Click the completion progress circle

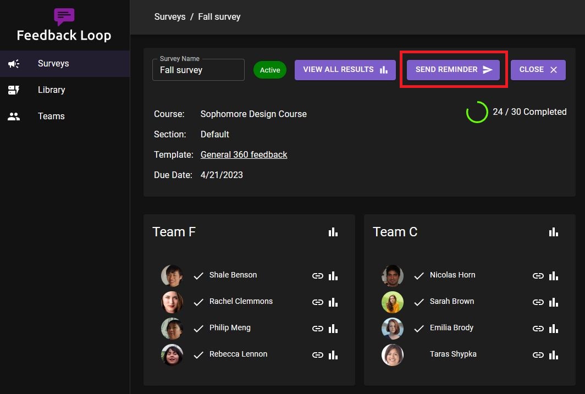coord(477,112)
